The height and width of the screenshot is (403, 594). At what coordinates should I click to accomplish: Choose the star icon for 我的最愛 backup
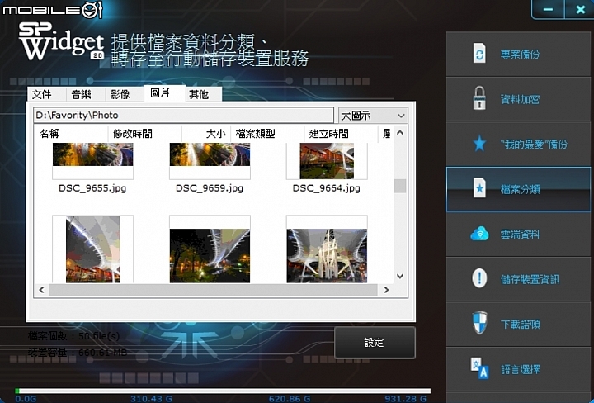pyautogui.click(x=479, y=144)
